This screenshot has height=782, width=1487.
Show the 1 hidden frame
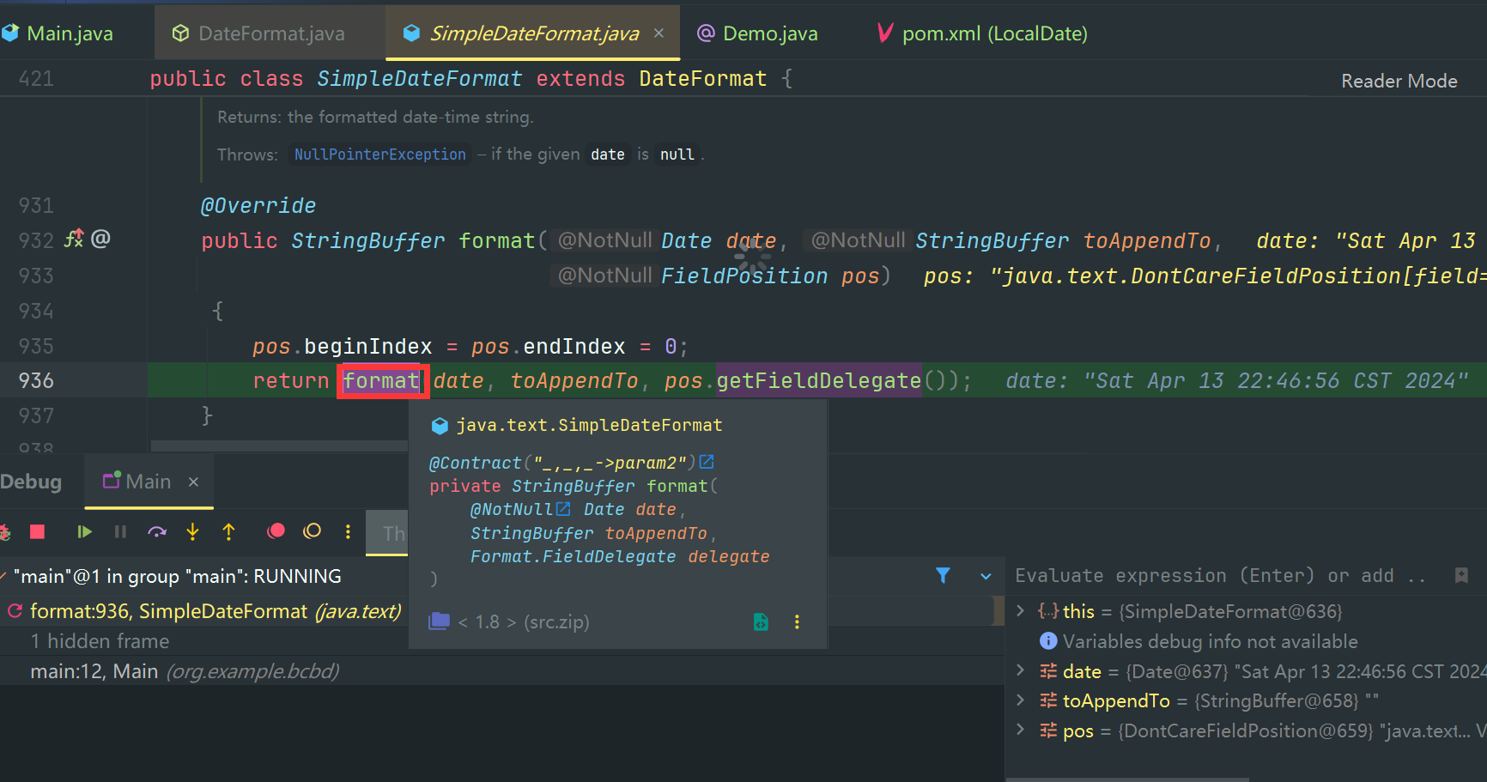100,641
